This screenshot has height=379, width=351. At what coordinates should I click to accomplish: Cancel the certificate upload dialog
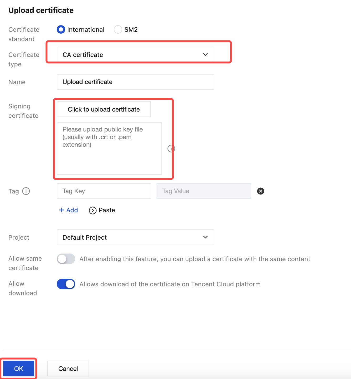[x=68, y=369]
